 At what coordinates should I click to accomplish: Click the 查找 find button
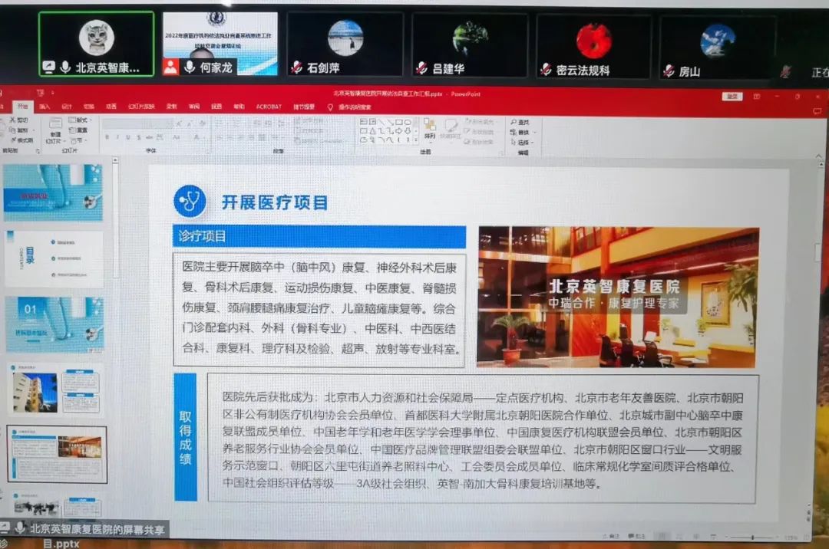pyautogui.click(x=520, y=122)
